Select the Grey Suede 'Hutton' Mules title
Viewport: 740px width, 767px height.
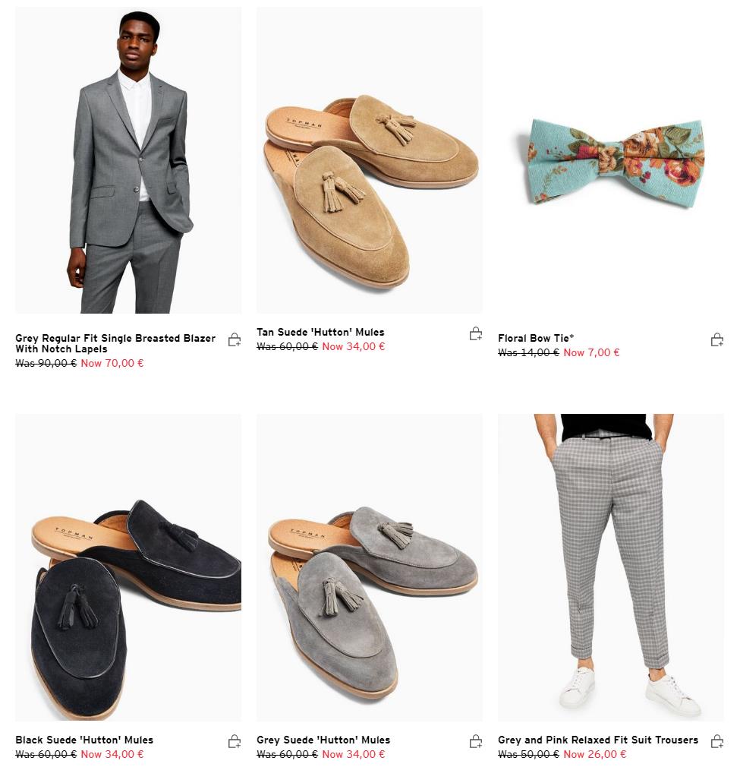323,740
